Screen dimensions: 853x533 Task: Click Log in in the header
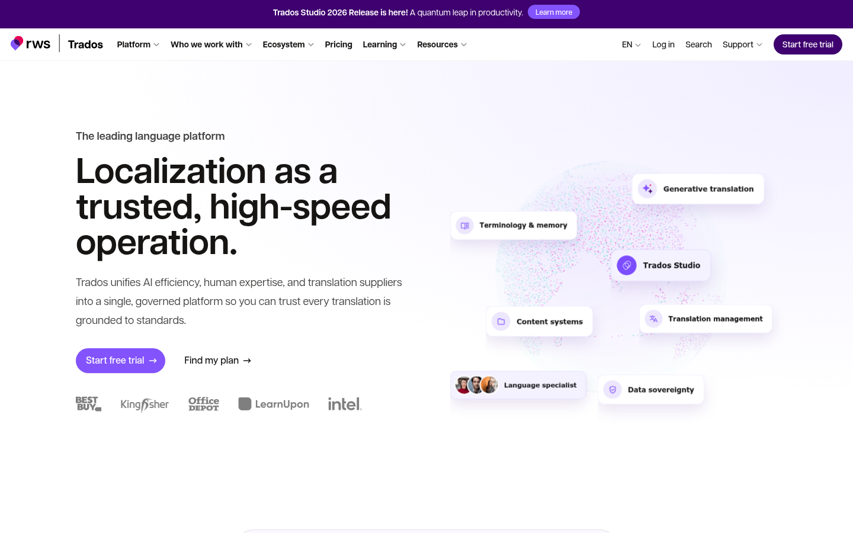(663, 44)
